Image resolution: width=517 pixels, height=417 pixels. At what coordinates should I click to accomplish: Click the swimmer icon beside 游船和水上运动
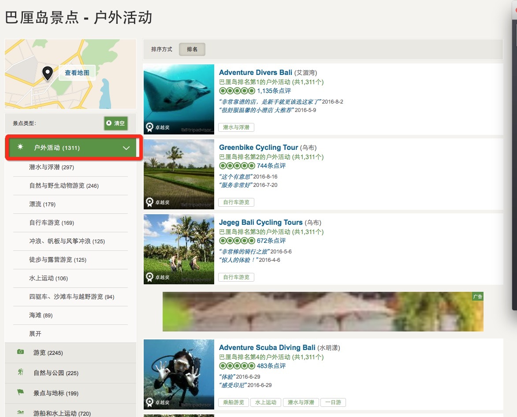click(x=20, y=413)
